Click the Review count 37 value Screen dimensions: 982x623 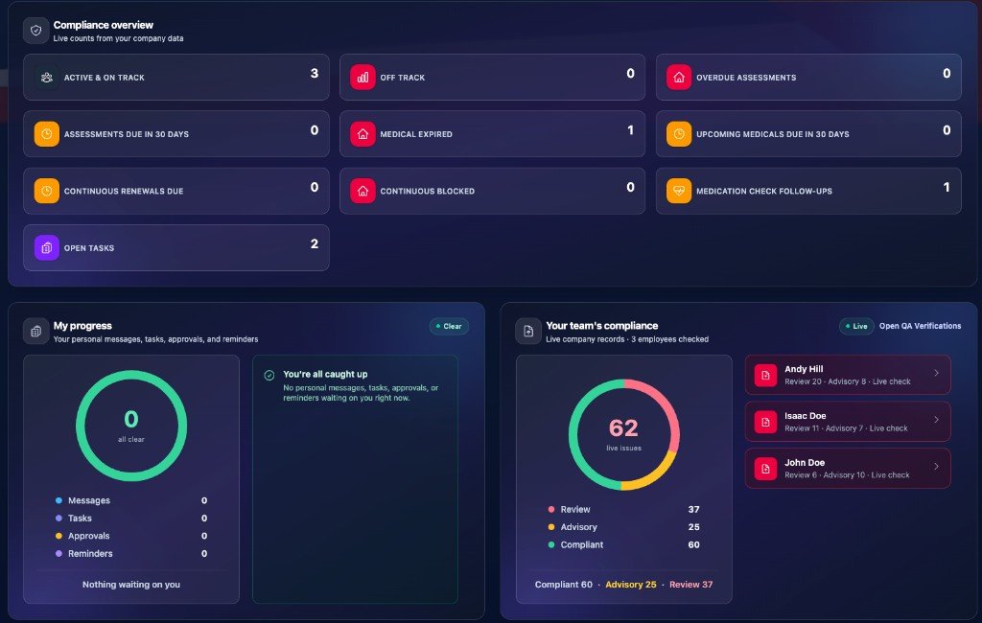(x=693, y=510)
